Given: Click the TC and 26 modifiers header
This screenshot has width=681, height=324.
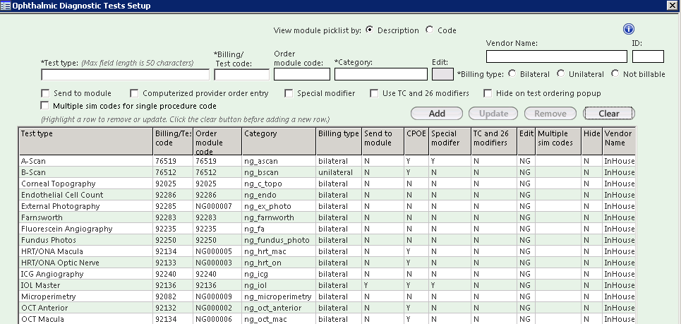Looking at the screenshot, I should point(494,141).
